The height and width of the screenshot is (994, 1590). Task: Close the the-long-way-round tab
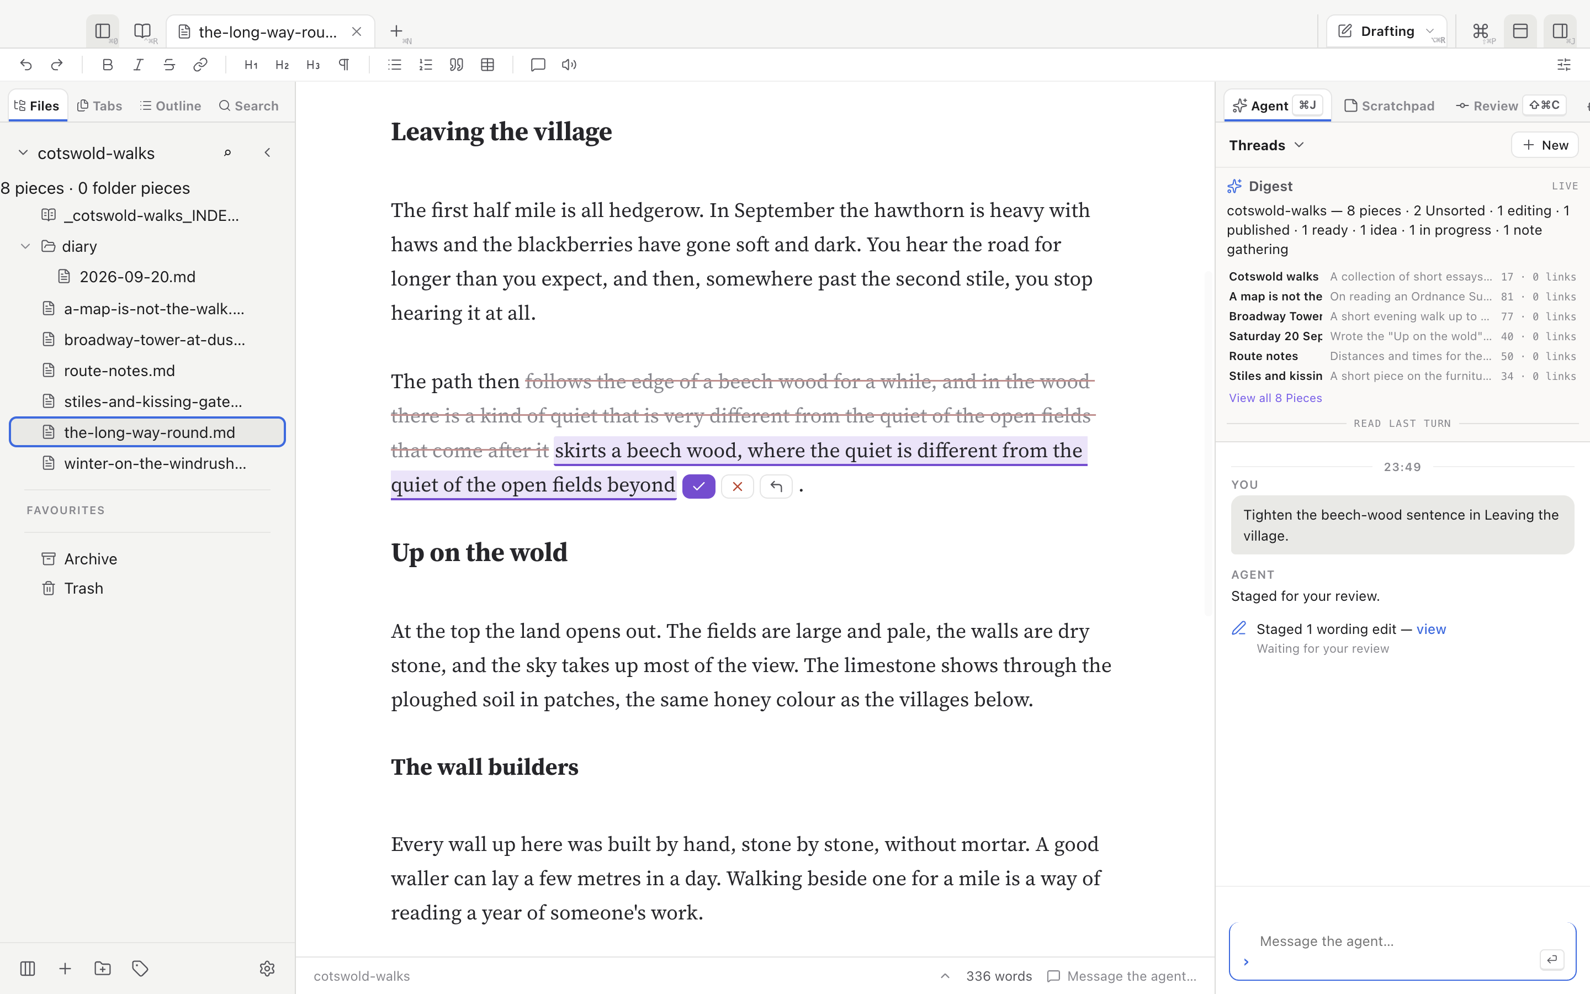pyautogui.click(x=357, y=31)
